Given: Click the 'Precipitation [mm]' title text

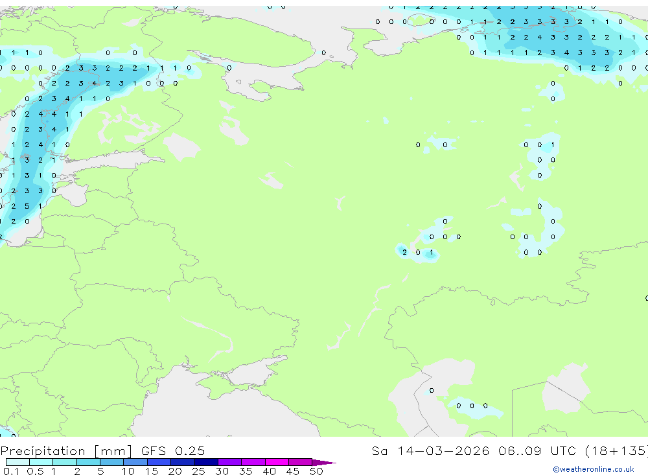Looking at the screenshot, I should (66, 451).
